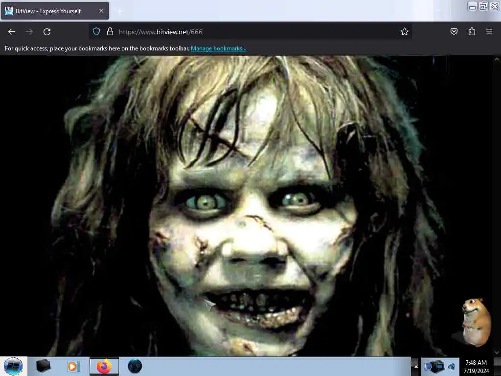The image size is (501, 376).
Task: Show hidden system tray icons
Action: point(416,366)
